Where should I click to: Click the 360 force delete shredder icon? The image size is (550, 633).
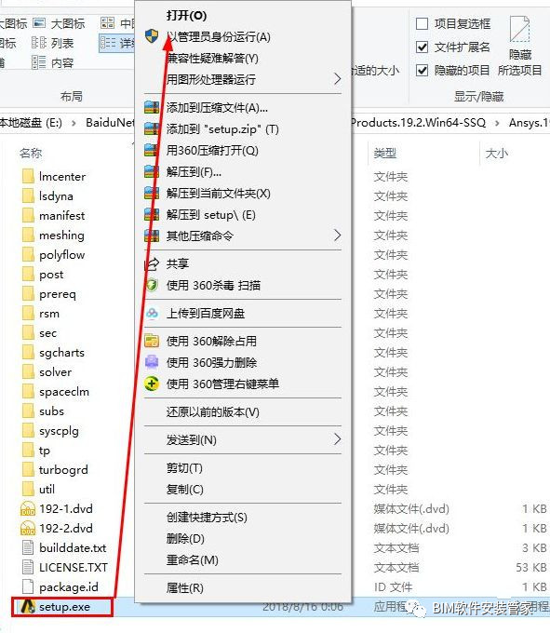(152, 362)
